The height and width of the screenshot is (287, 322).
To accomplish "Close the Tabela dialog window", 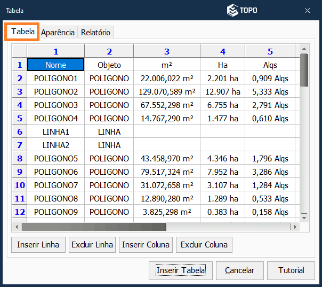I will tap(307, 10).
